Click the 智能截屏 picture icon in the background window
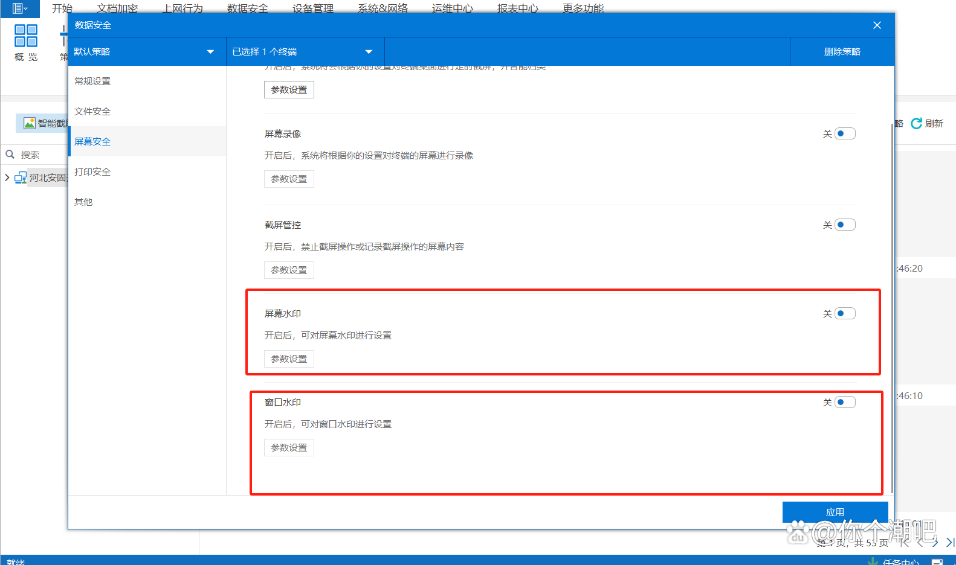 click(x=29, y=123)
